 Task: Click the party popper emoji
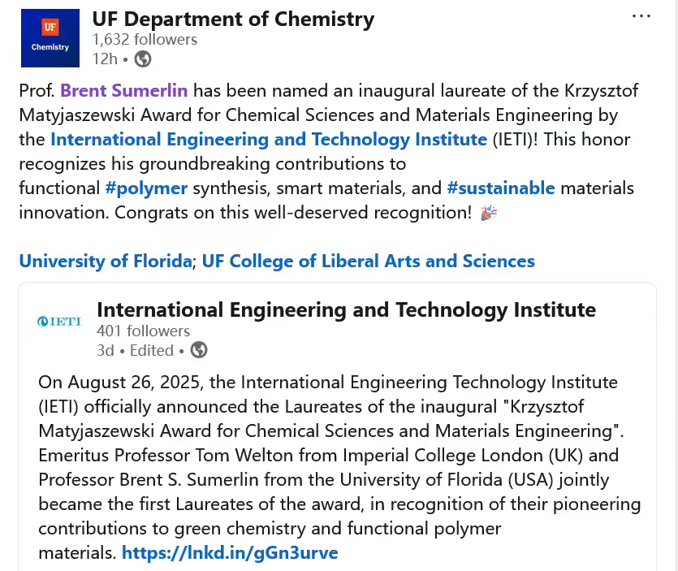click(x=489, y=213)
